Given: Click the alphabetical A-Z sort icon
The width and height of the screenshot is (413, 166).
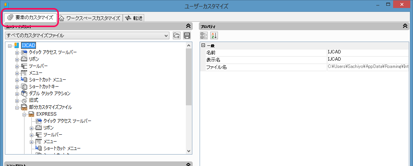Looking at the screenshot, I should tap(214, 35).
